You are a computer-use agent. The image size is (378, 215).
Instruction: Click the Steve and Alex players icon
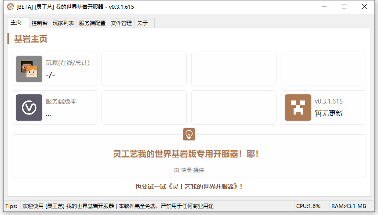[29, 69]
